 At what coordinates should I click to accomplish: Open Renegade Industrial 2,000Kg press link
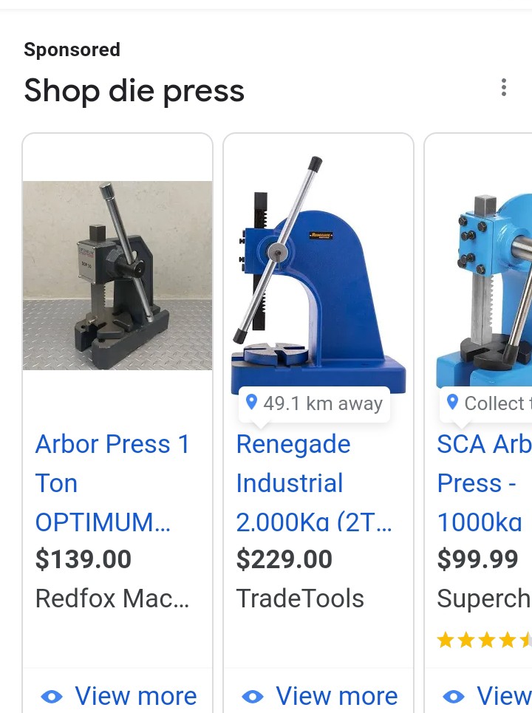(314, 483)
